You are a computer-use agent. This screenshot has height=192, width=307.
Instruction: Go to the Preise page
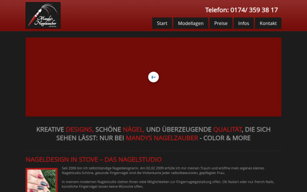tap(221, 23)
